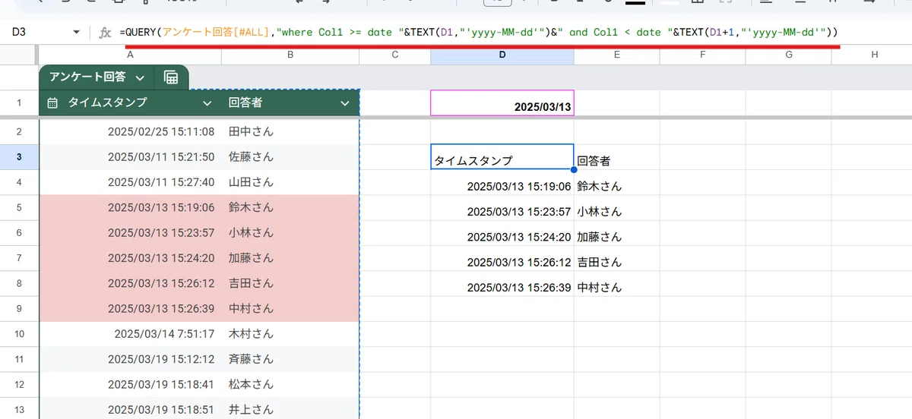This screenshot has width=912, height=419.
Task: Open the タイムスタンプ column dropdown in table
Action: click(x=207, y=103)
